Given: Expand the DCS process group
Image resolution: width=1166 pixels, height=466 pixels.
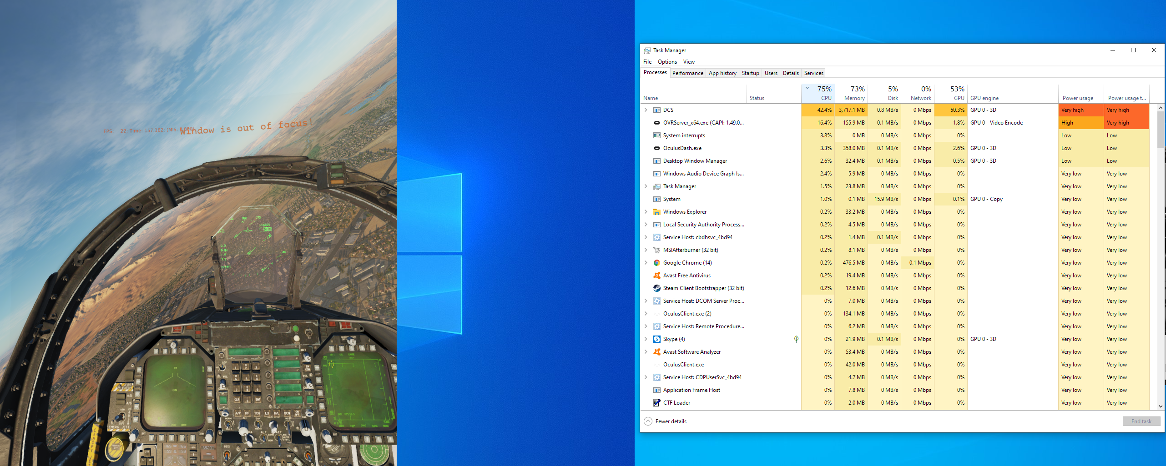Looking at the screenshot, I should pyautogui.click(x=646, y=110).
